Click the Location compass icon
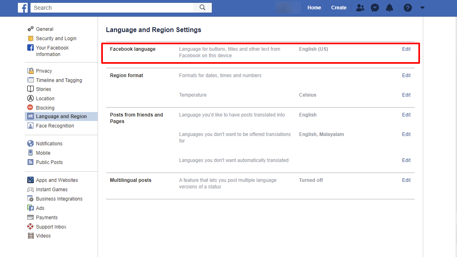This screenshot has height=257, width=457. click(30, 98)
